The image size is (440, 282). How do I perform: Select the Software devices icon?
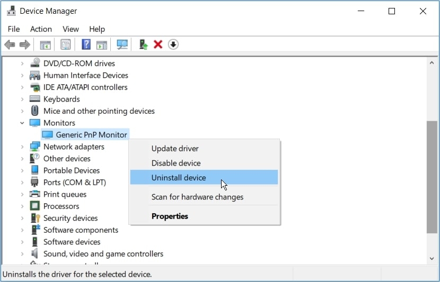click(x=35, y=241)
